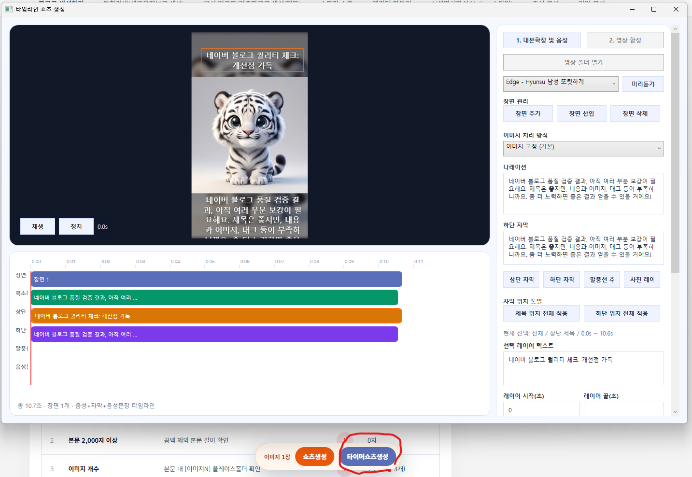Viewport: 692px width, 477px height.
Task: Click the app icon in the title bar
Action: [9, 9]
